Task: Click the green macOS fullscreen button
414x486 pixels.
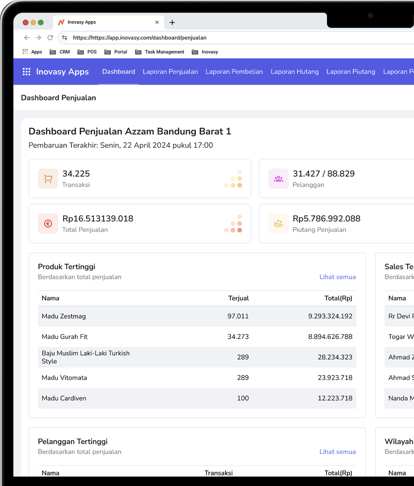Action: (41, 22)
